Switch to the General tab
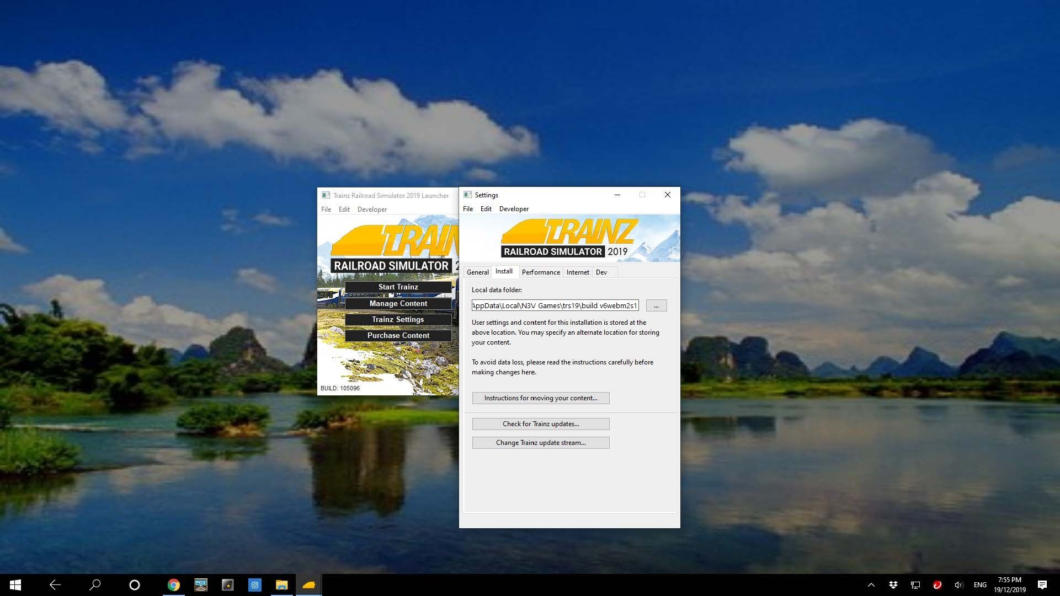Screen dimensions: 1060x596 pyautogui.click(x=477, y=272)
